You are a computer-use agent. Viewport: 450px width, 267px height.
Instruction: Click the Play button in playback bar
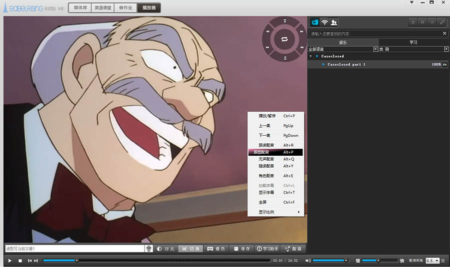[10, 261]
